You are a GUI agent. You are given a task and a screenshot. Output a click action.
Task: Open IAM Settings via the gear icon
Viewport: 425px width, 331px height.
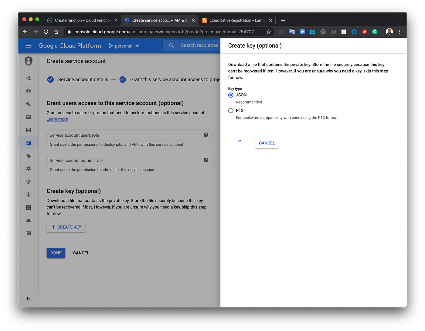click(x=28, y=169)
